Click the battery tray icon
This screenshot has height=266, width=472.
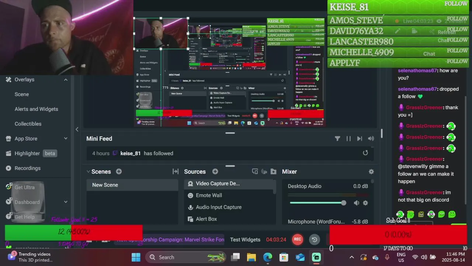[433, 257]
